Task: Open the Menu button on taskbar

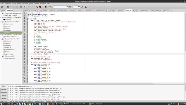Action: click(x=3, y=104)
